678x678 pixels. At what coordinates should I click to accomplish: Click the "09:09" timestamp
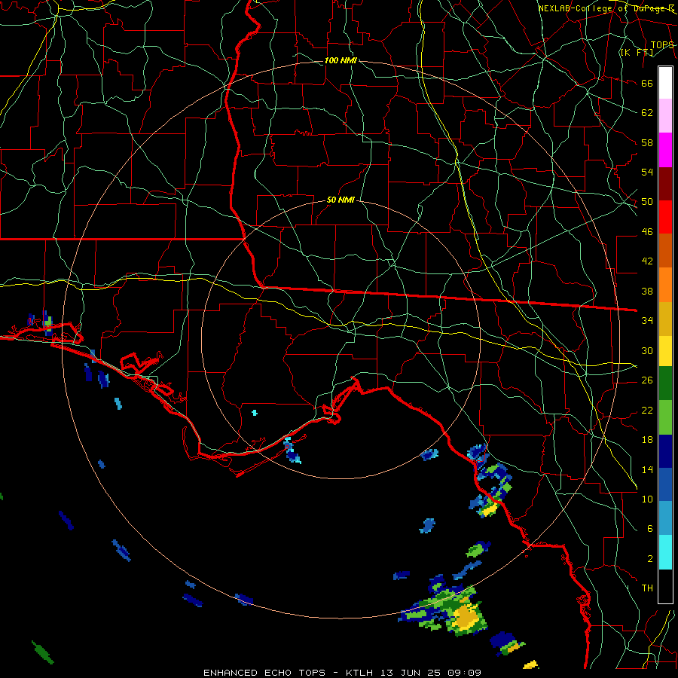(x=464, y=673)
